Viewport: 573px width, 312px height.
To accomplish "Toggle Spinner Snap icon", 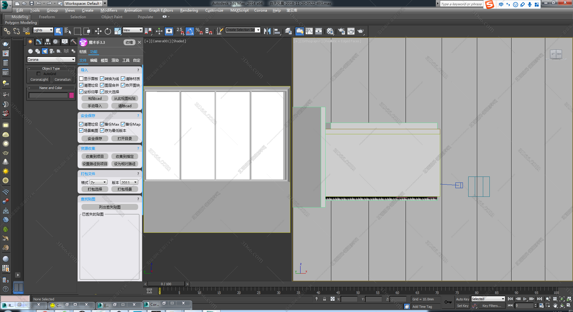I will click(x=209, y=31).
